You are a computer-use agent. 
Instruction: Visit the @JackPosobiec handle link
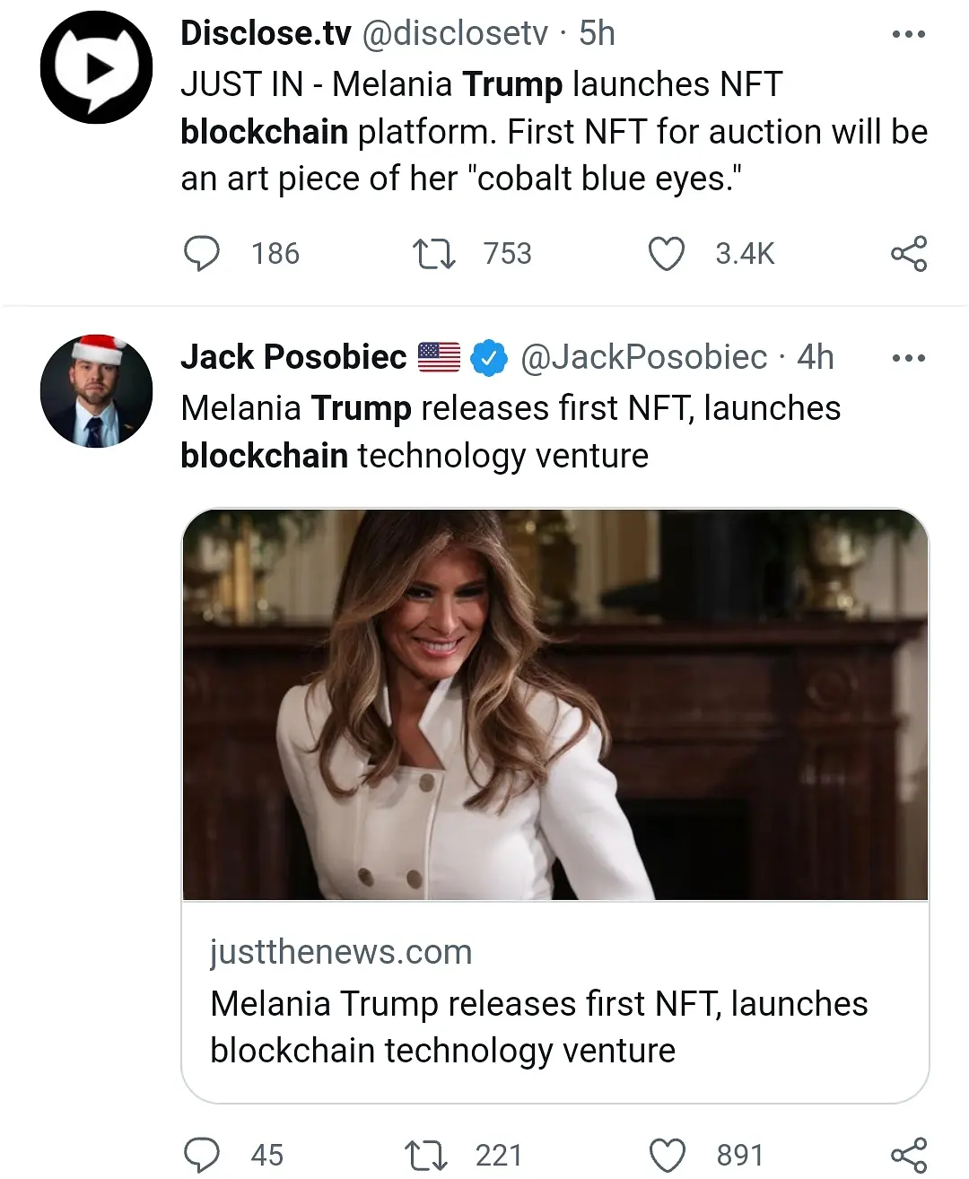(643, 357)
